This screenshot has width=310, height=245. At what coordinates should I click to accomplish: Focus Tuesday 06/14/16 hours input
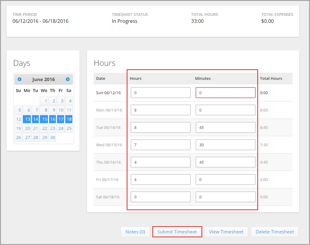161,127
